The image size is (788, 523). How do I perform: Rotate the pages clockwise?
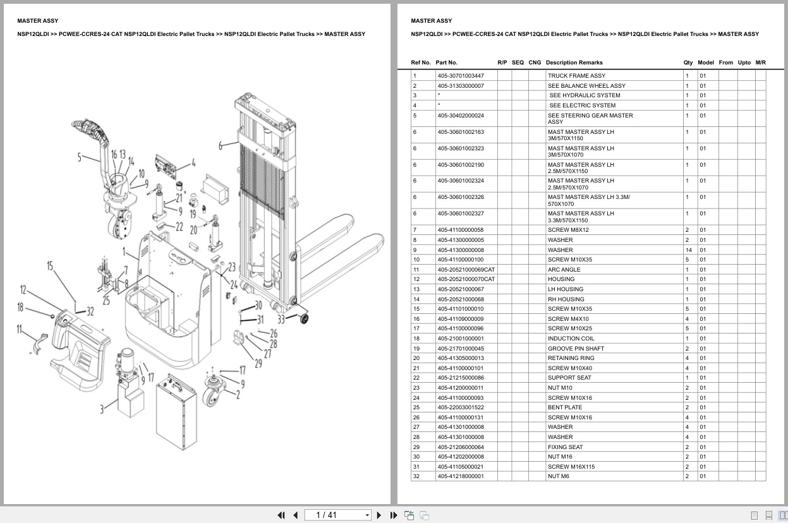(424, 515)
